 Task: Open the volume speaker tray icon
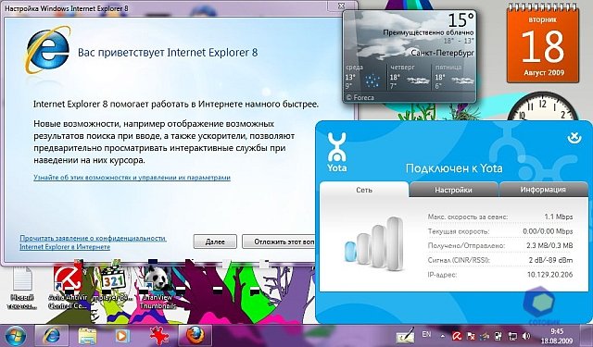(x=526, y=336)
